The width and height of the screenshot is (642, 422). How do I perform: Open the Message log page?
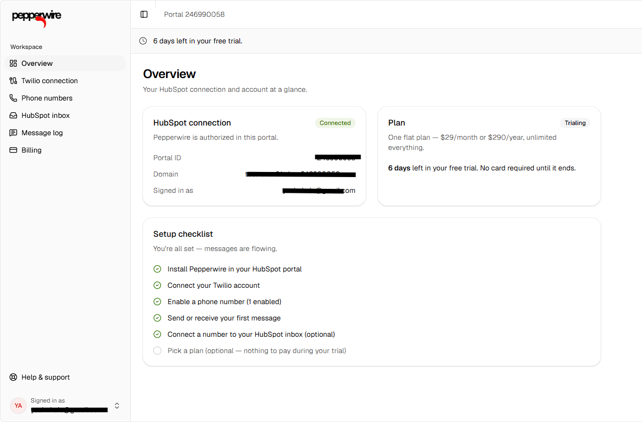[65, 133]
